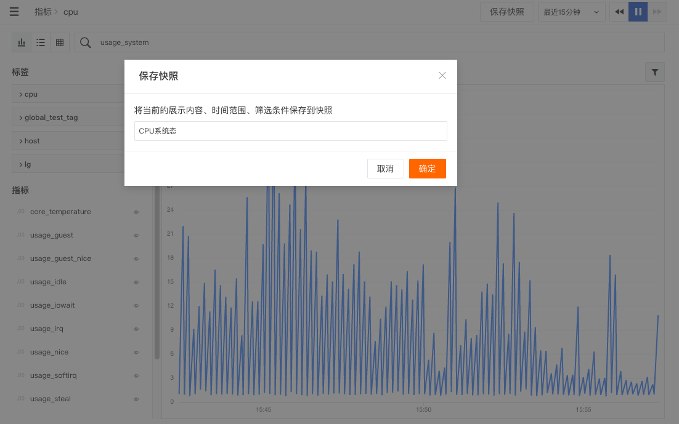The height and width of the screenshot is (424, 679).
Task: Open the hamburger navigation menu
Action: [x=14, y=12]
